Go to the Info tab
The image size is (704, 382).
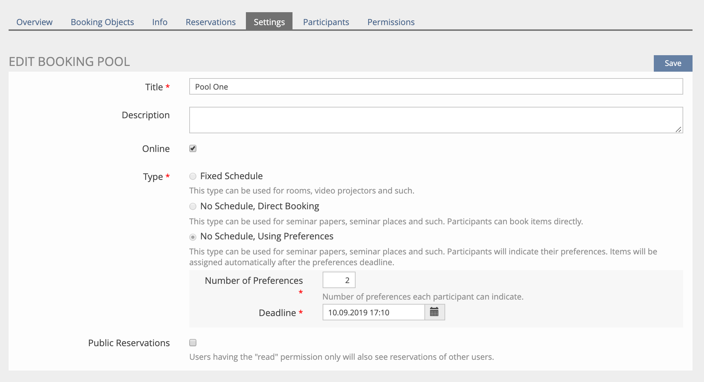tap(160, 22)
